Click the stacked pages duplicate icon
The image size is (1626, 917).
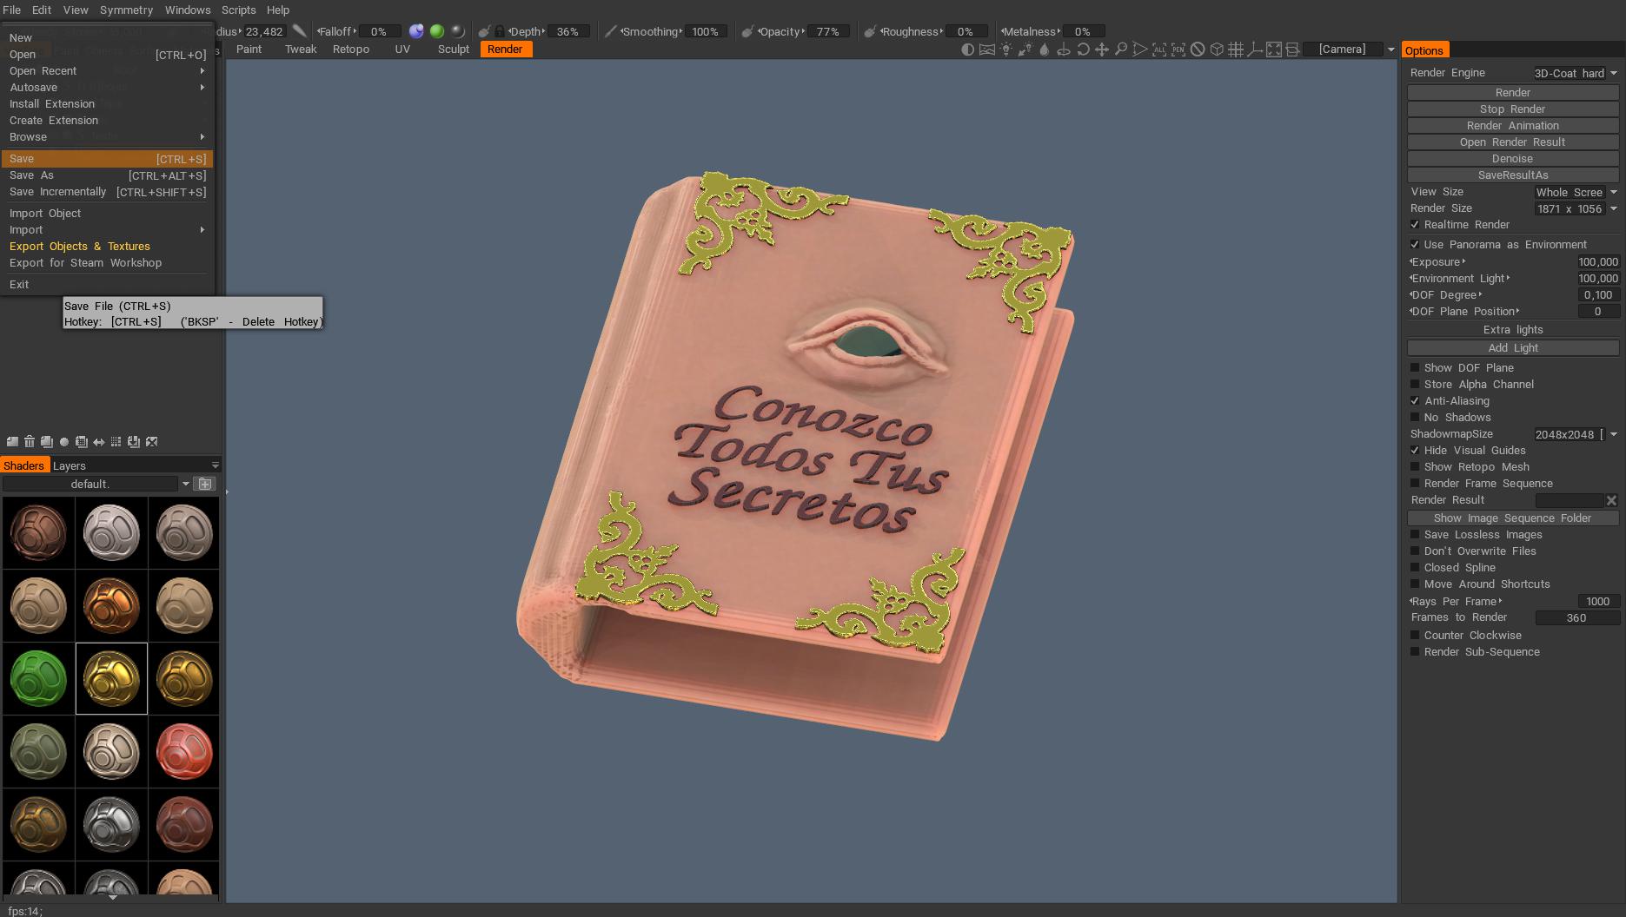(47, 442)
